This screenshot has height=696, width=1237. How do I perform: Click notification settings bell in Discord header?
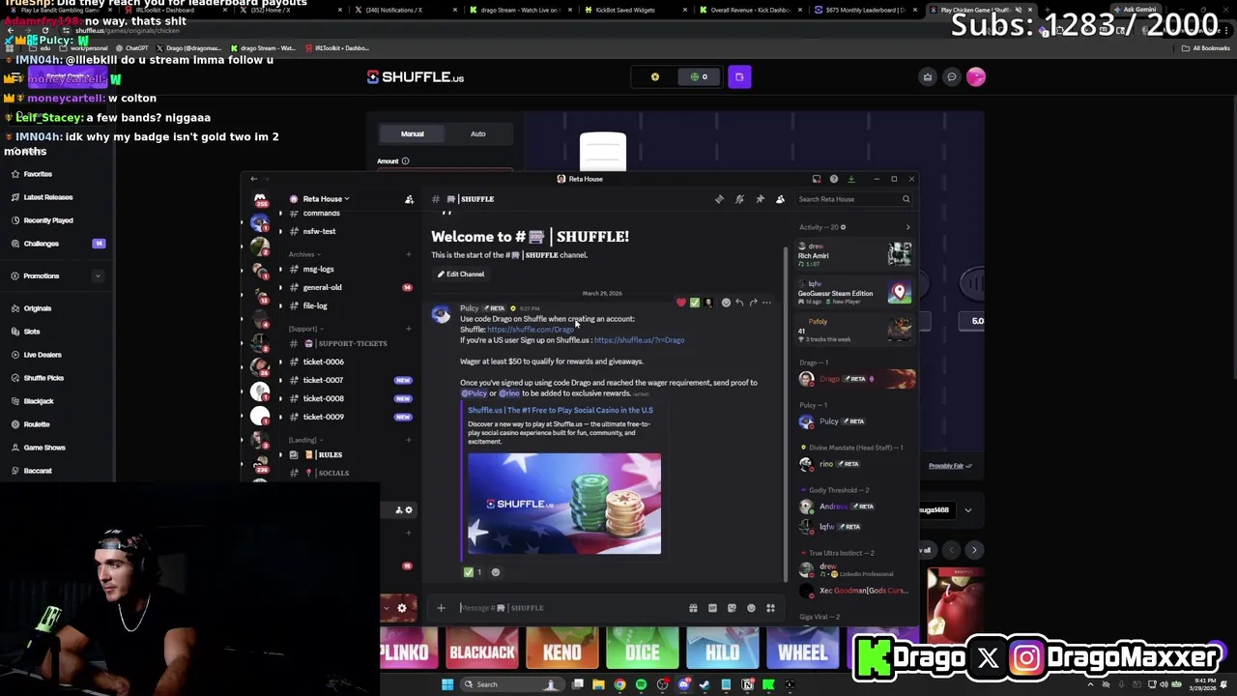click(x=739, y=199)
